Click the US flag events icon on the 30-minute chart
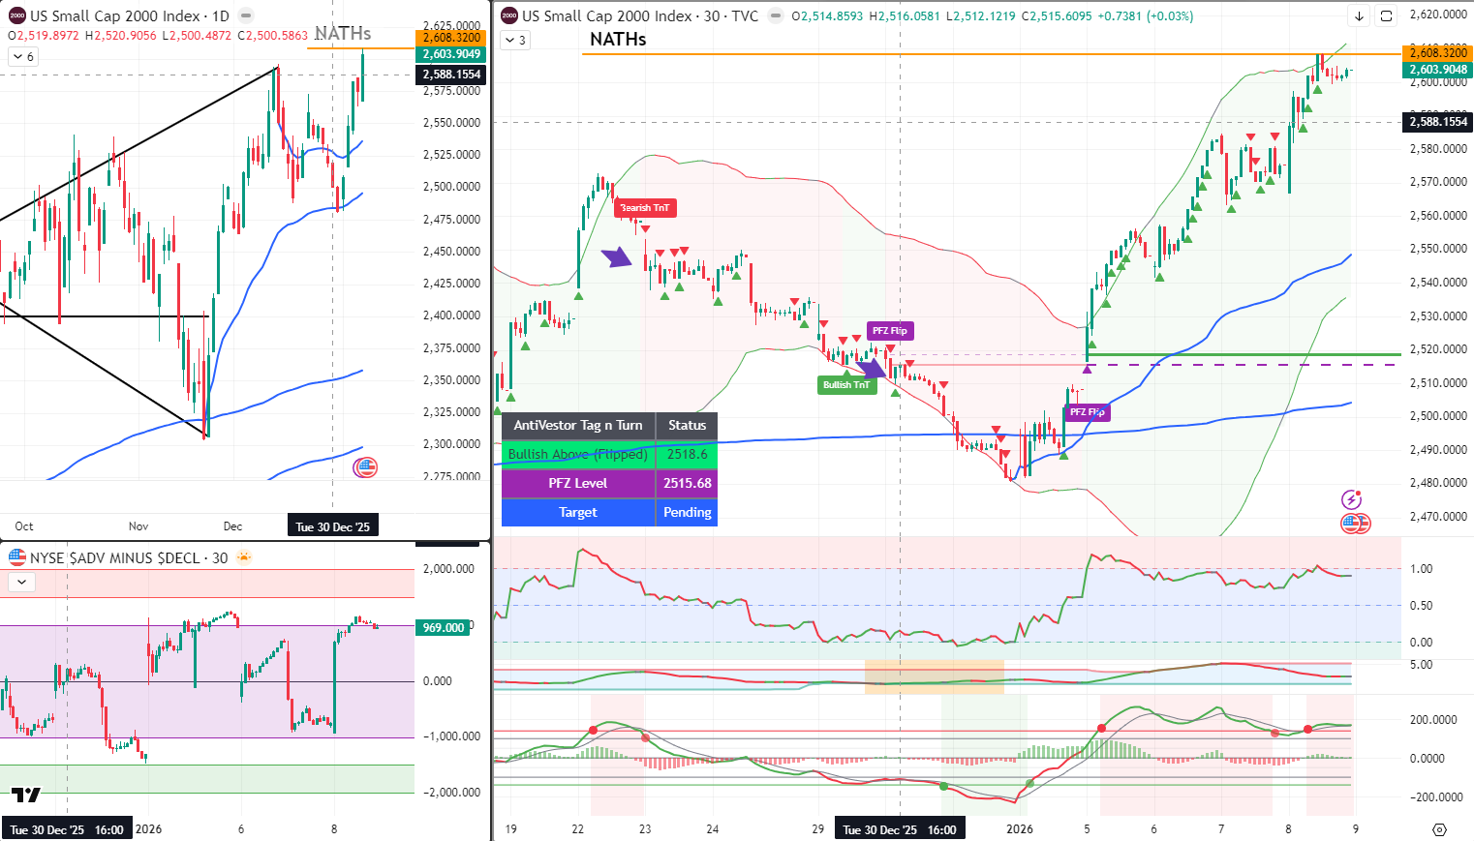 (1353, 524)
